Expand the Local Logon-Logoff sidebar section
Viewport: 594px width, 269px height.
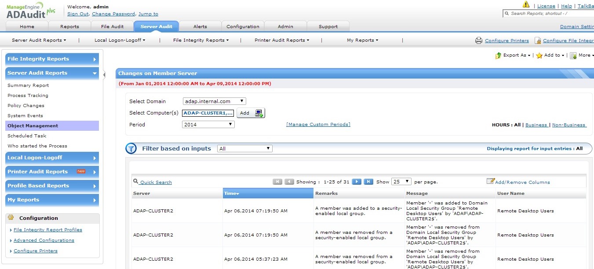click(x=52, y=158)
